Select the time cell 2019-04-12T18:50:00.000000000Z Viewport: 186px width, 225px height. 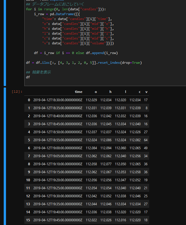58,132
